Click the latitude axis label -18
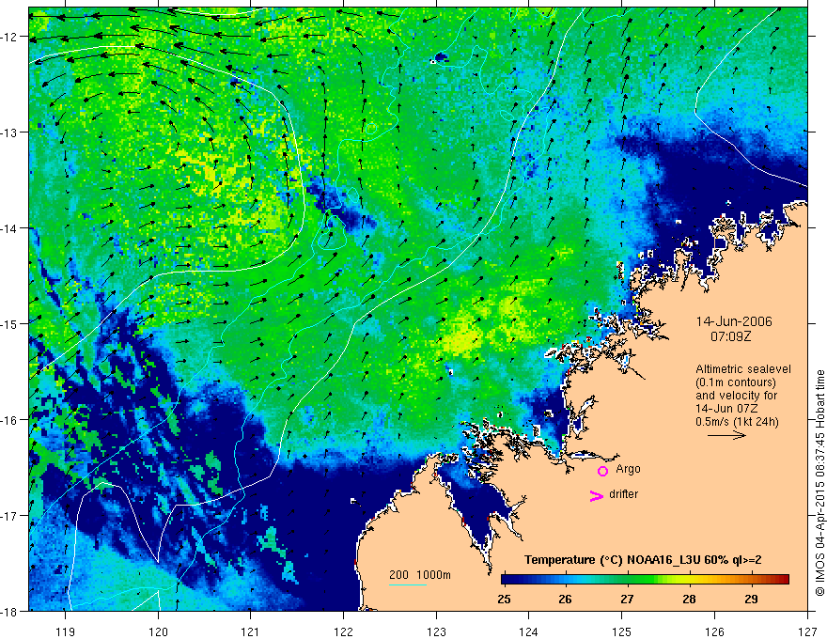 click(x=10, y=611)
